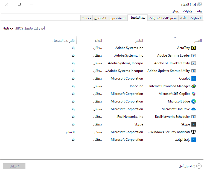Select the Windows Security notification entry
This screenshot has height=173, width=204.
[x=169, y=132]
